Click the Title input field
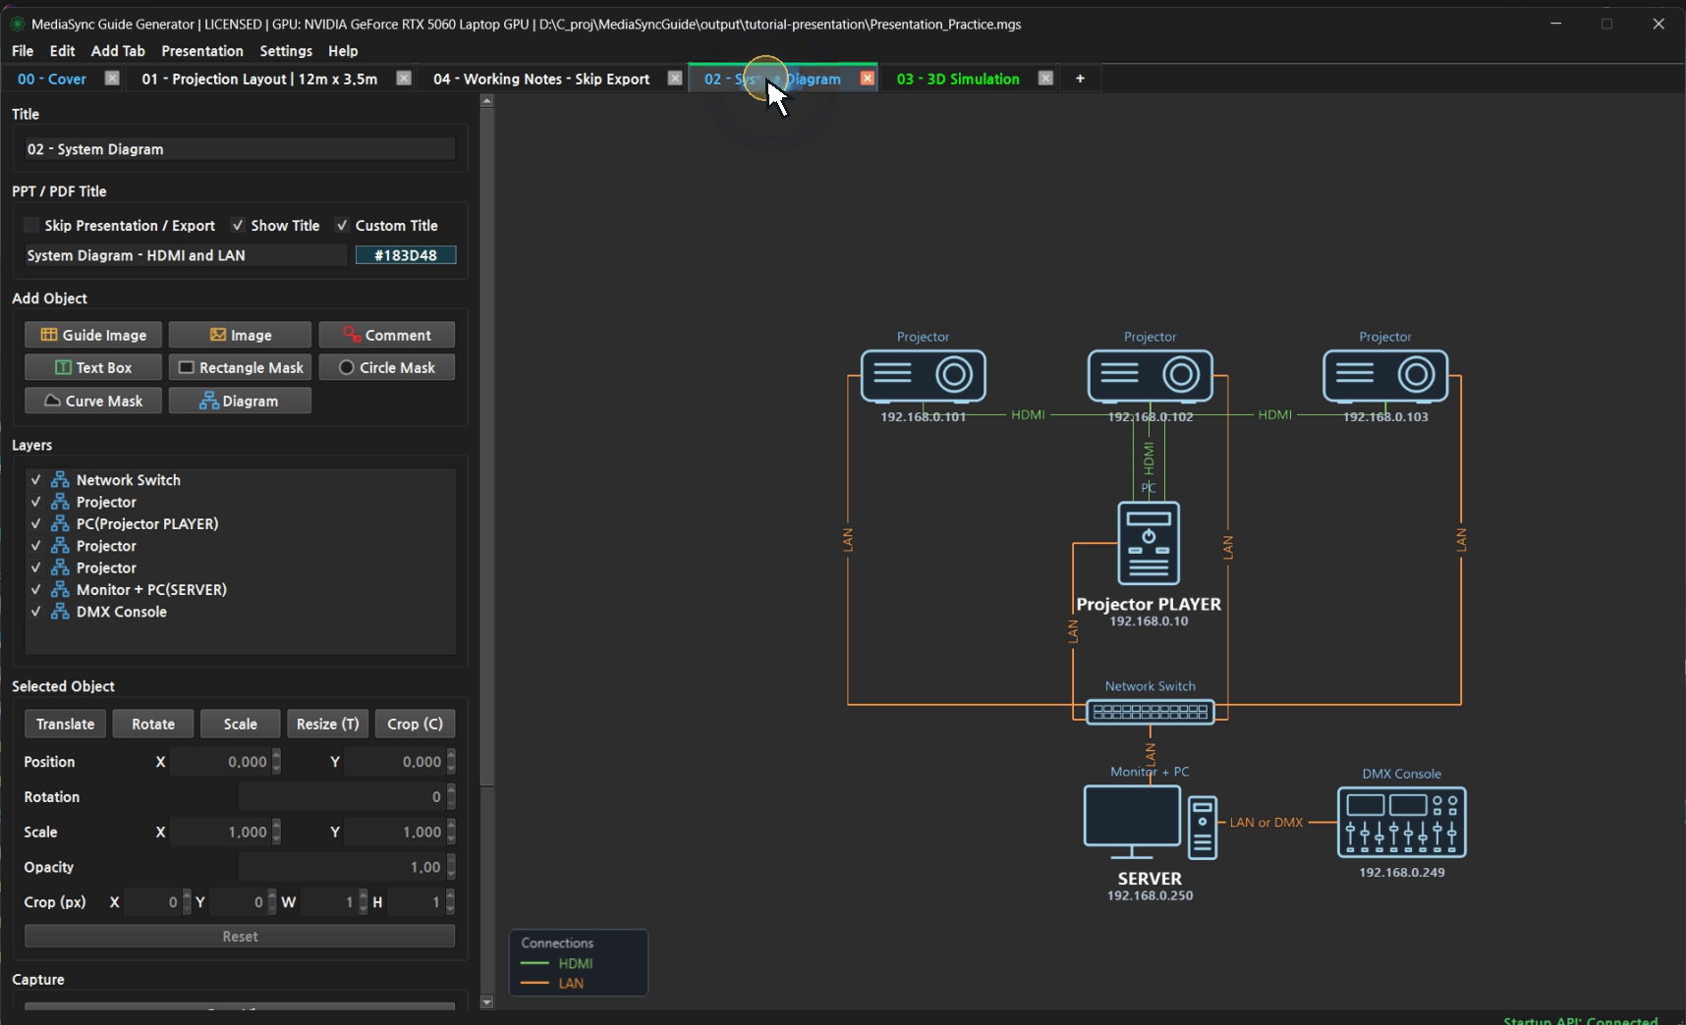Viewport: 1686px width, 1025px height. tap(240, 149)
